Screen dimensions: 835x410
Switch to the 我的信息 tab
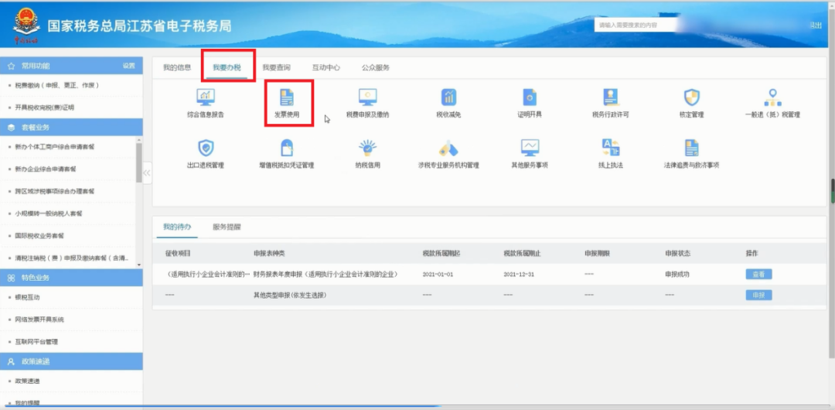coord(177,68)
